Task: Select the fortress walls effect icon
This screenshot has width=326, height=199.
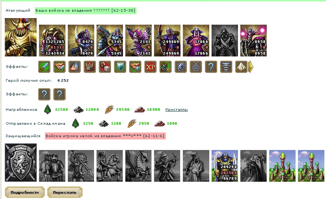Action: (x=90, y=67)
